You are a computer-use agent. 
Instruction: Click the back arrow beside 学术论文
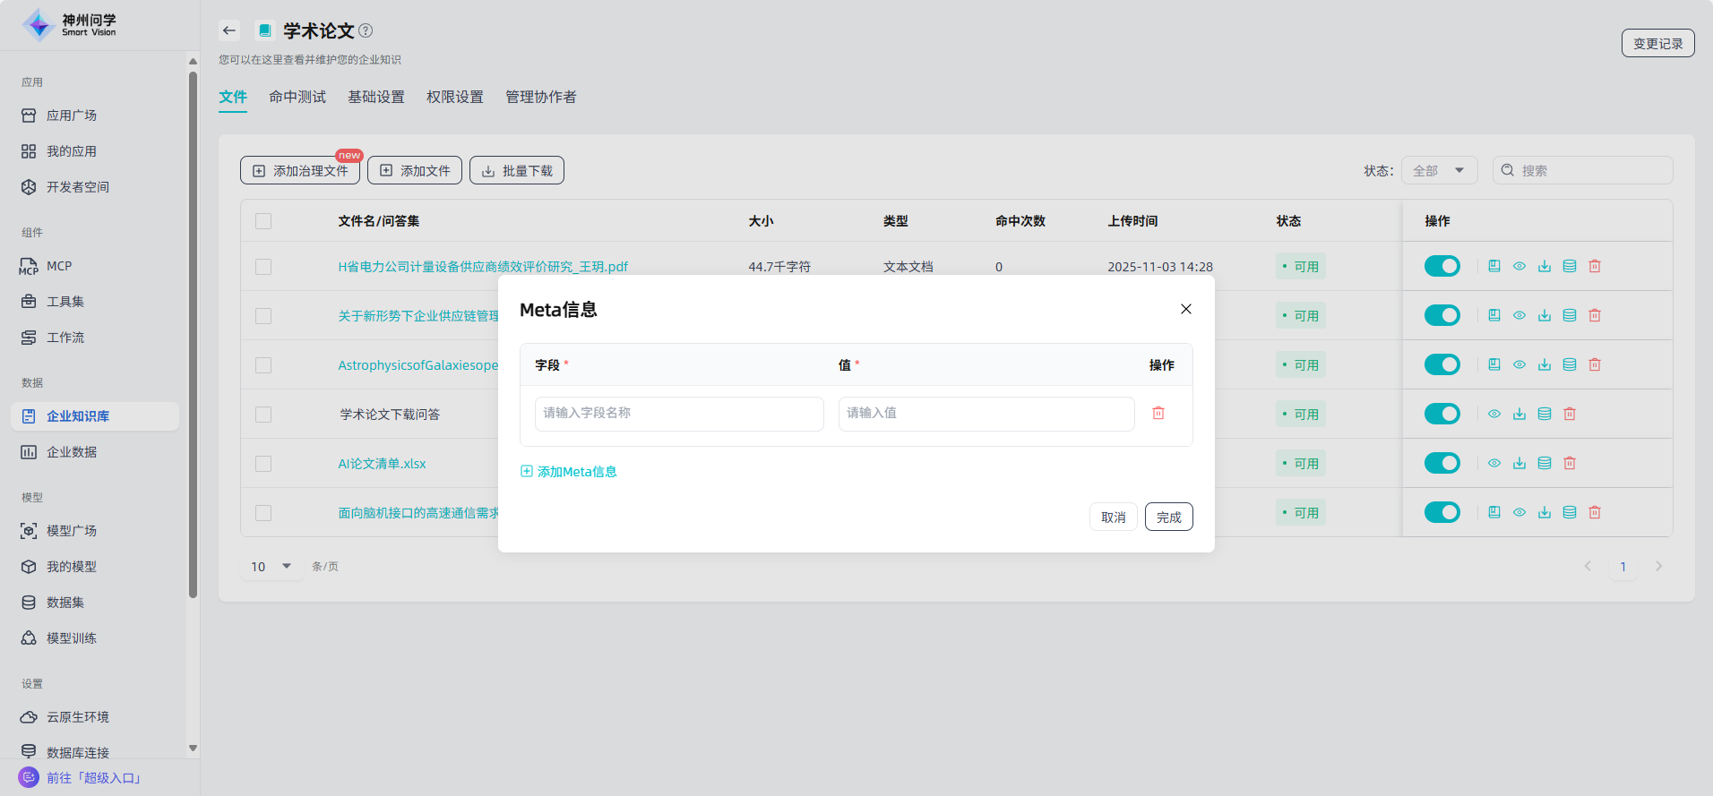pos(229,30)
